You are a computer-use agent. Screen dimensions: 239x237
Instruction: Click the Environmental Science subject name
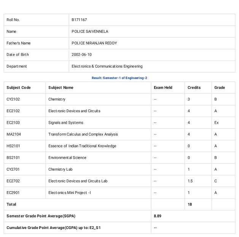[x=67, y=158]
